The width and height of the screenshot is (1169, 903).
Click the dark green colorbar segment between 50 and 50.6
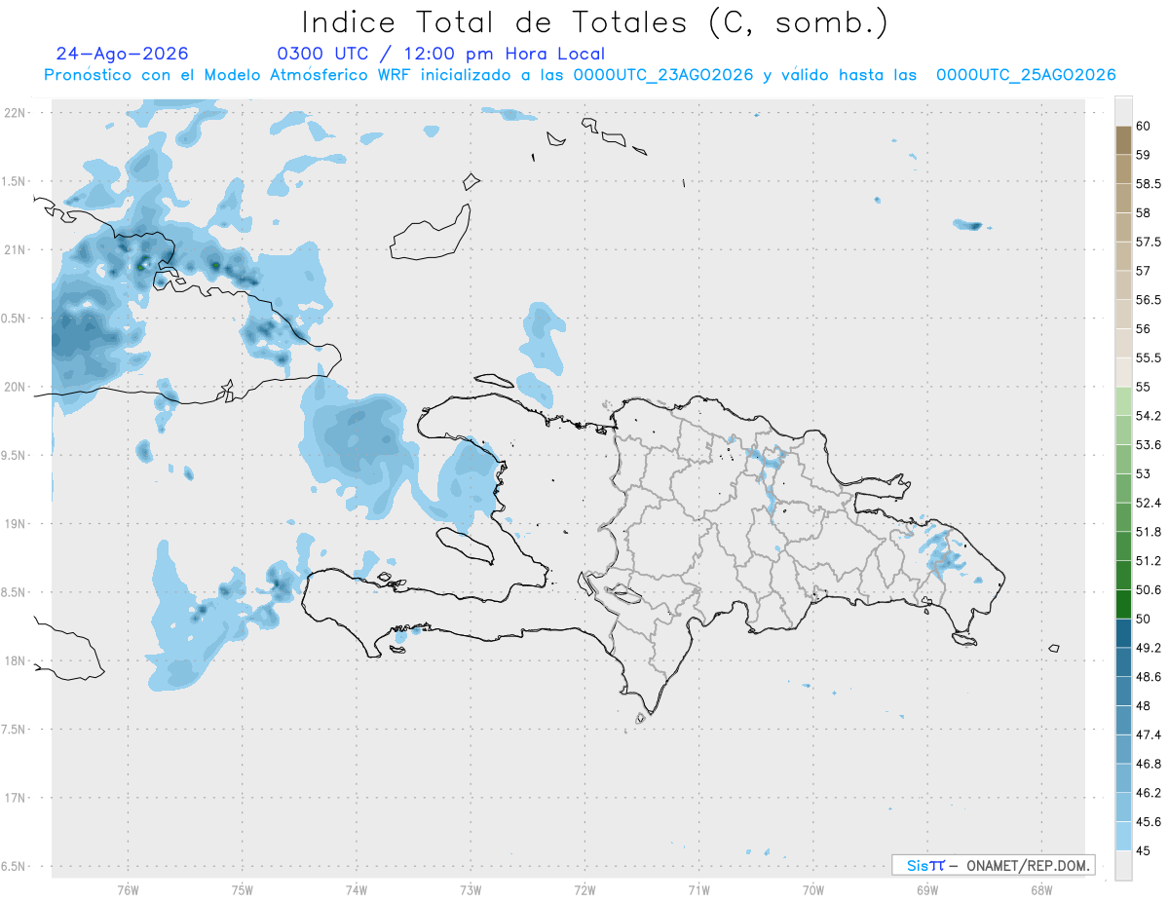(1123, 604)
